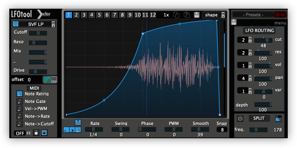Toggle the SPLIT power button
The height and width of the screenshot is (148, 297).
(240, 119)
